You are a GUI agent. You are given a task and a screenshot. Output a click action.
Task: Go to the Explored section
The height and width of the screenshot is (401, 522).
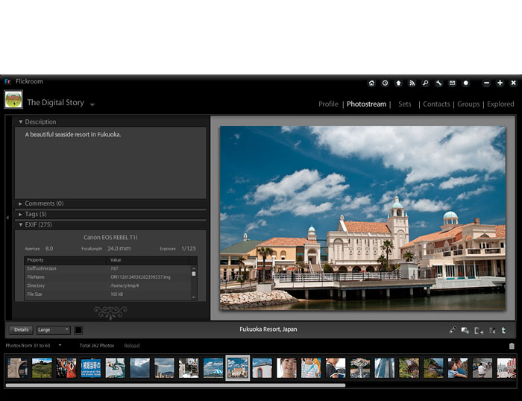[x=500, y=104]
